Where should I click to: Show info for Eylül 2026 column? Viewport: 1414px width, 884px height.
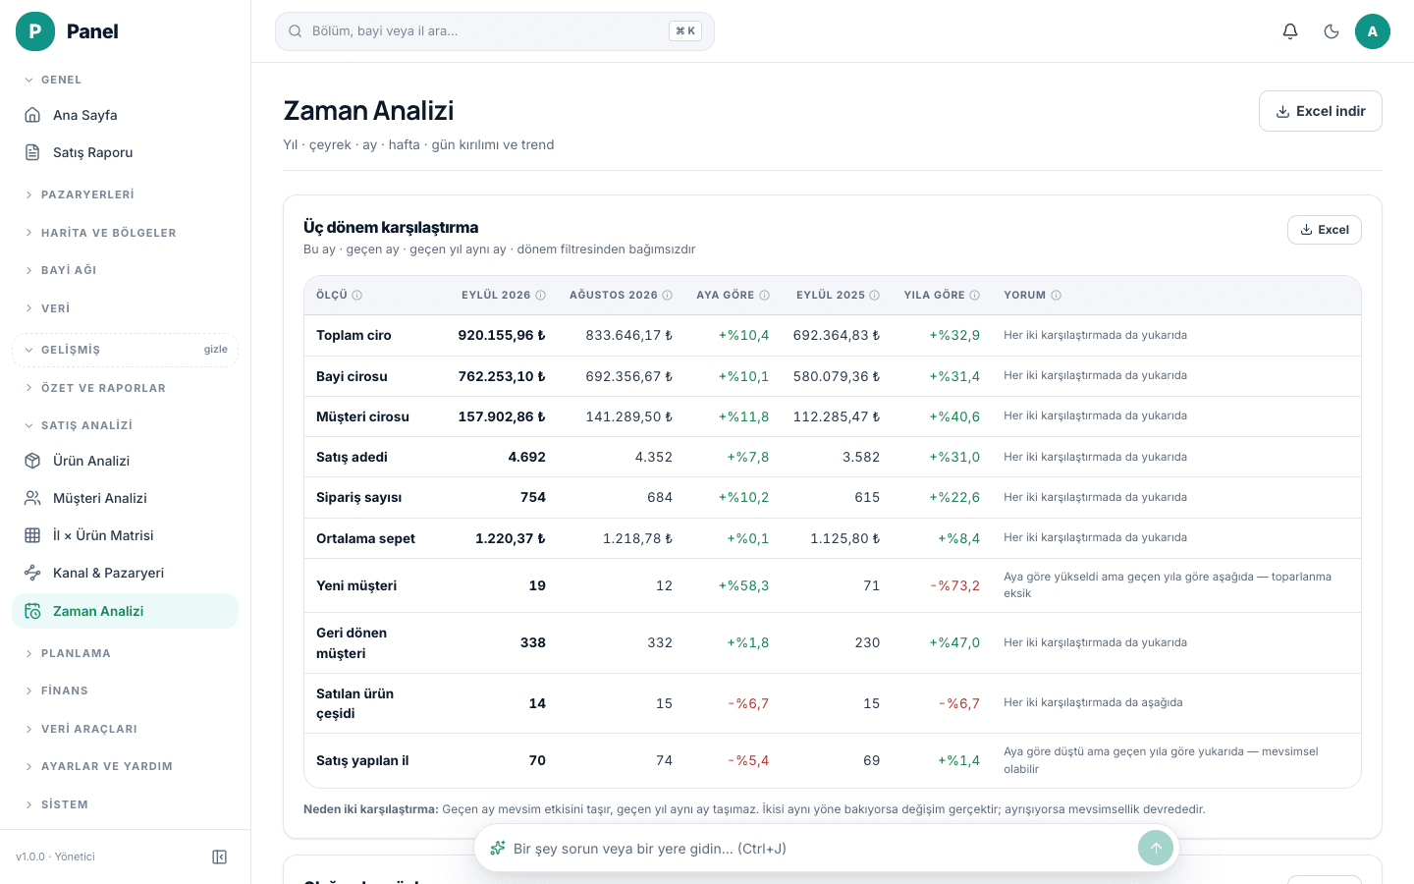tap(540, 296)
